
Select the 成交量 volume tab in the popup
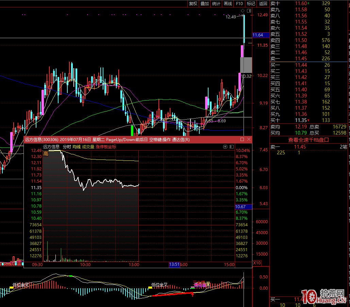pos(88,147)
